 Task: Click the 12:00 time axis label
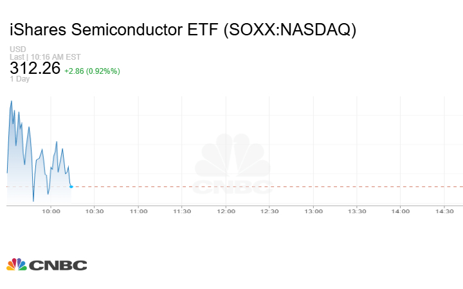(226, 211)
